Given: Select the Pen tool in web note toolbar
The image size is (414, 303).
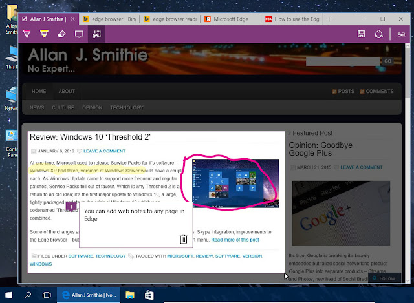Looking at the screenshot, I should 27,34.
